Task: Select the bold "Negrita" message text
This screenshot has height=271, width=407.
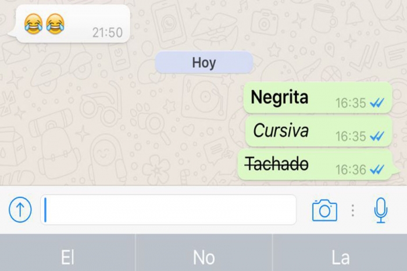Action: [280, 97]
